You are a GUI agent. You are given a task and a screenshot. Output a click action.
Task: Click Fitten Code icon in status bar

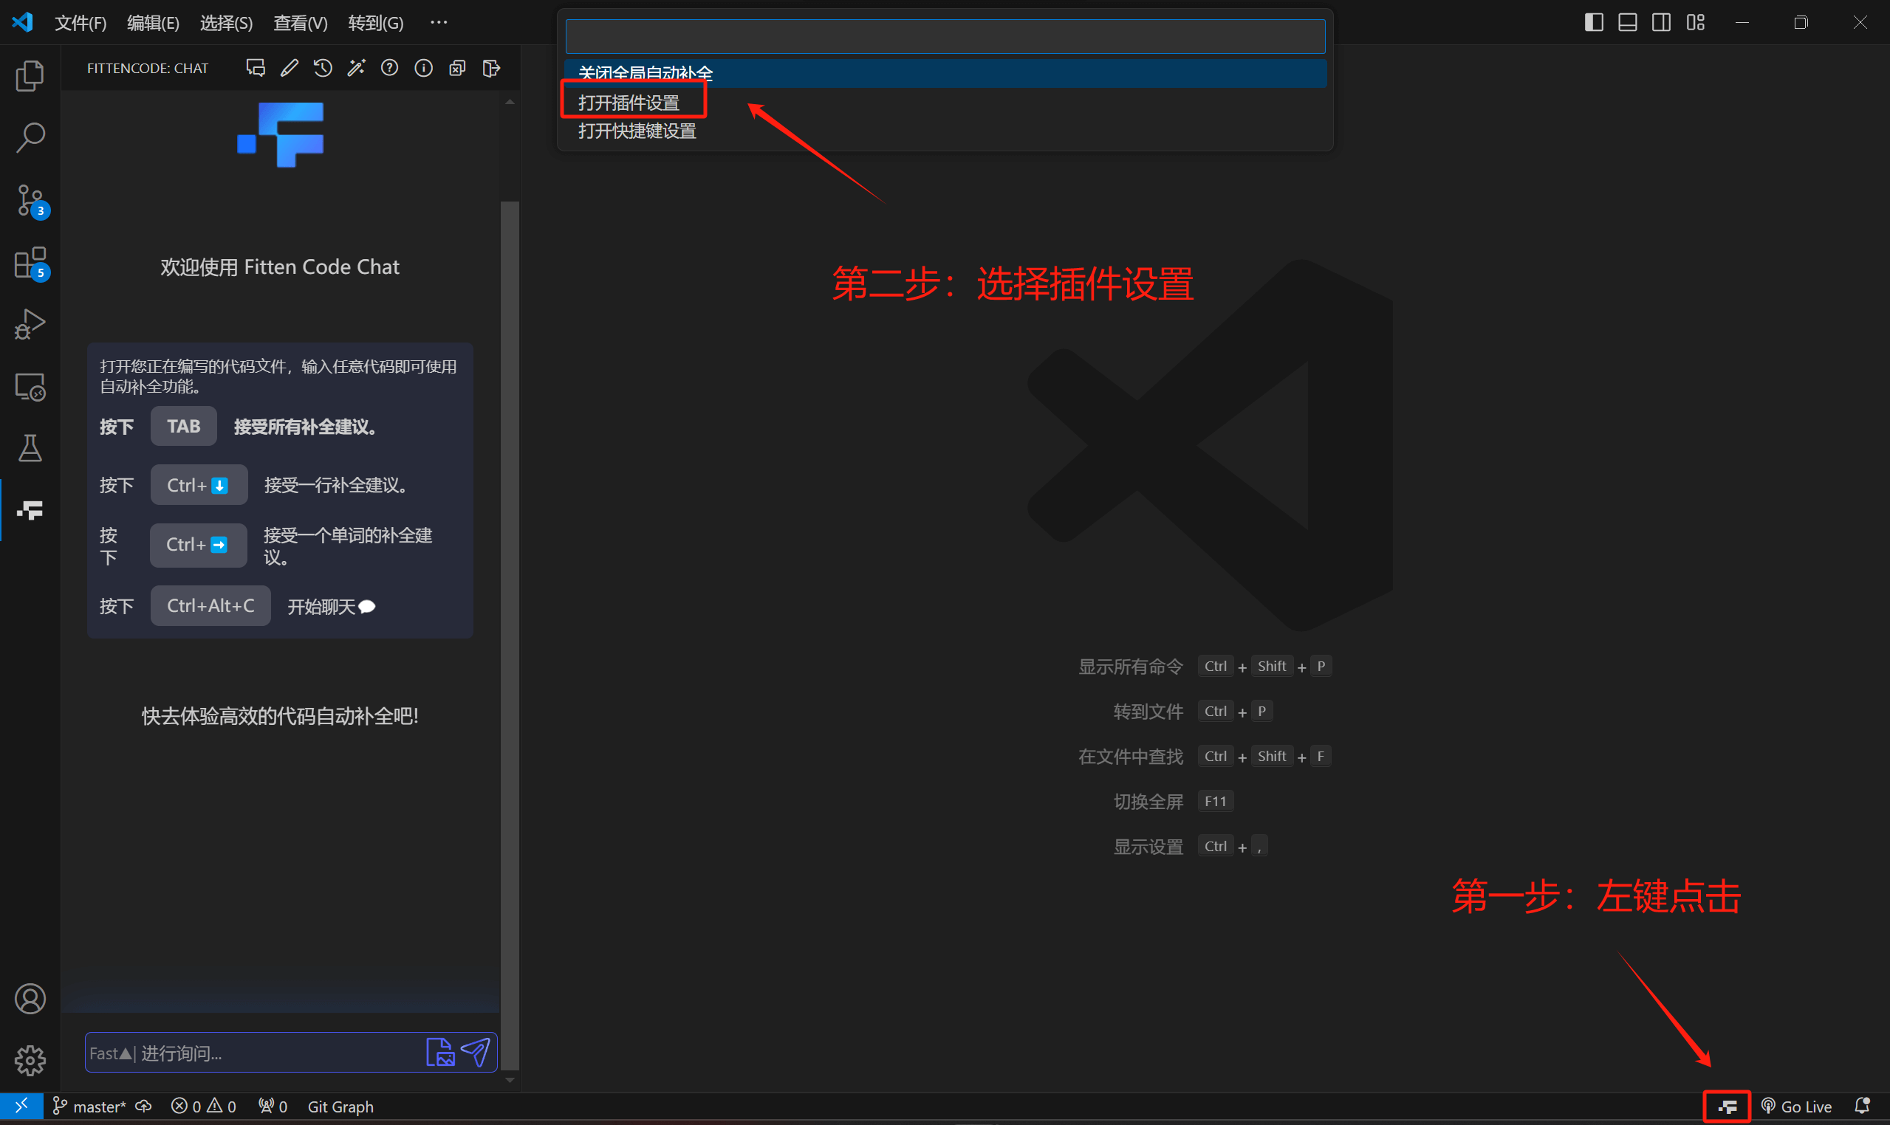coord(1726,1106)
